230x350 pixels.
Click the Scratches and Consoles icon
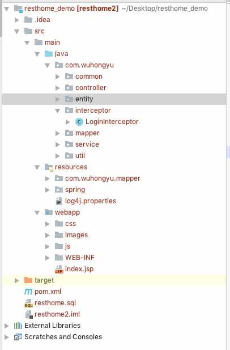coord(18,337)
